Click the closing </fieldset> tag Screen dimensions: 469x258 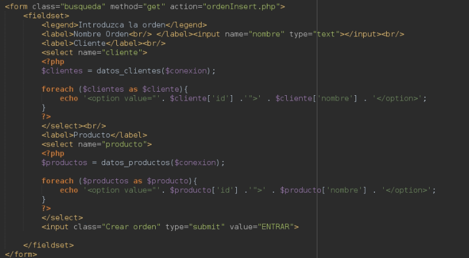[x=48, y=245]
